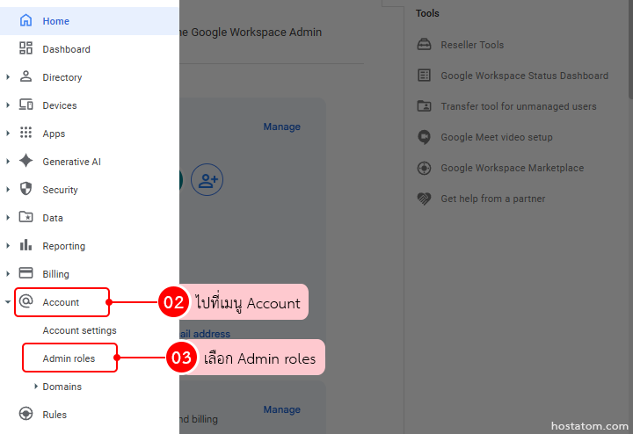This screenshot has height=434, width=633.
Task: Click the partner handshake icon
Action: [424, 199]
